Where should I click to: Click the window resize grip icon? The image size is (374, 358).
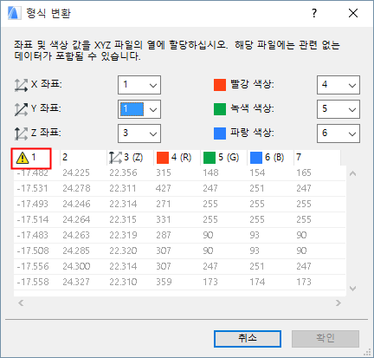[367, 352]
